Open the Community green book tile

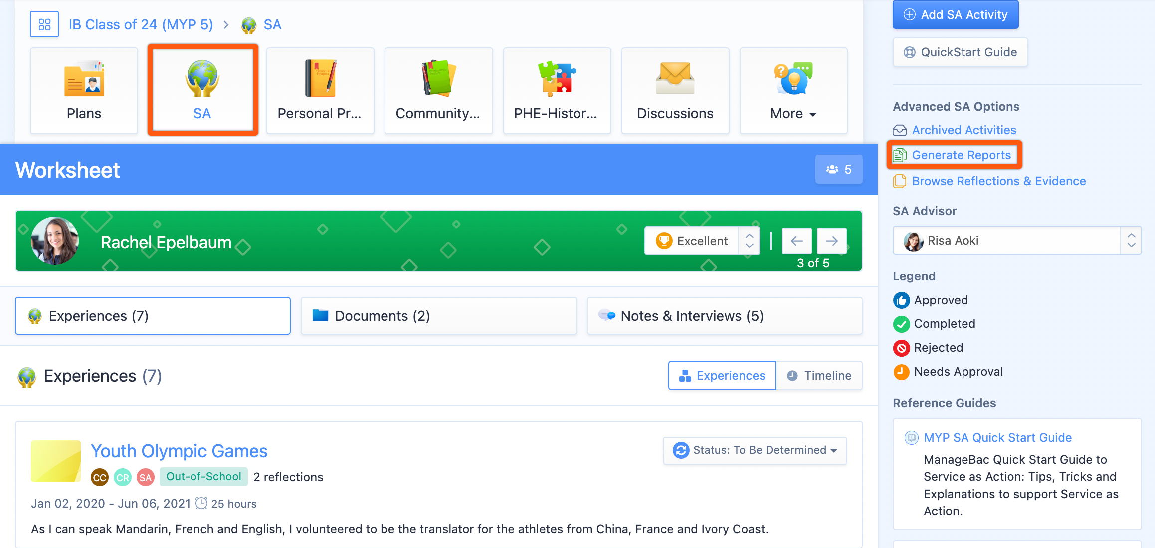click(438, 91)
